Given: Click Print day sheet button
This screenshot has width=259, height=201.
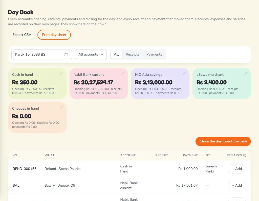Looking at the screenshot, I should 54,35.
